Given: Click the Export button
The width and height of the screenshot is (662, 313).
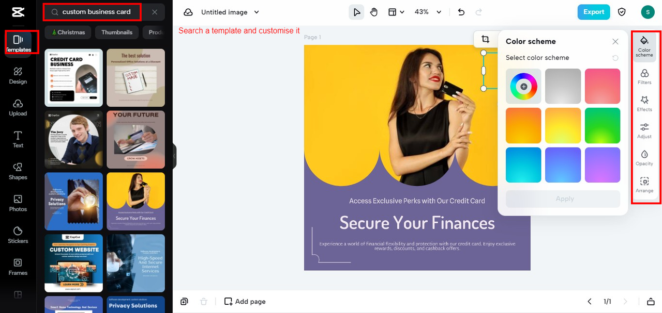Looking at the screenshot, I should (x=594, y=12).
